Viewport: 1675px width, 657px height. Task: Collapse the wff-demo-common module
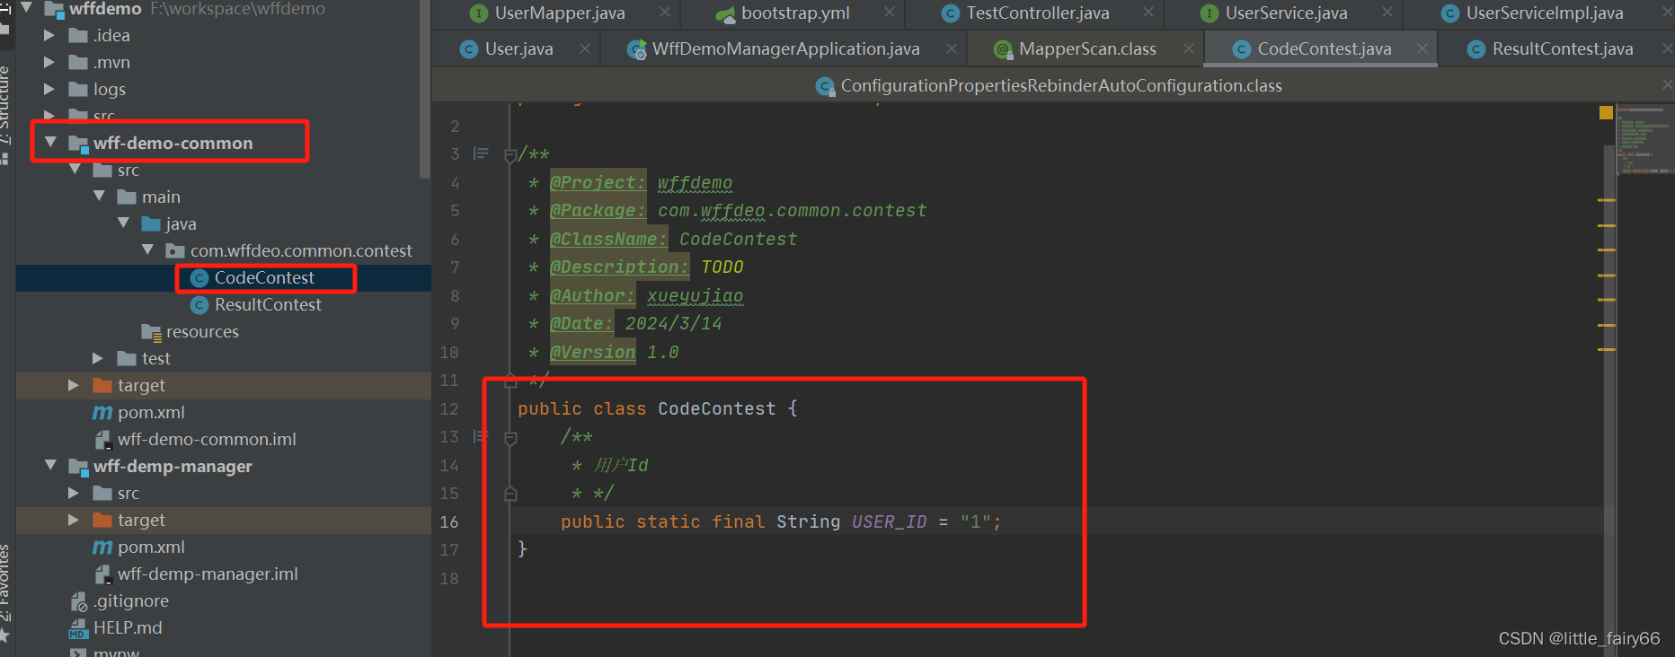coord(50,143)
